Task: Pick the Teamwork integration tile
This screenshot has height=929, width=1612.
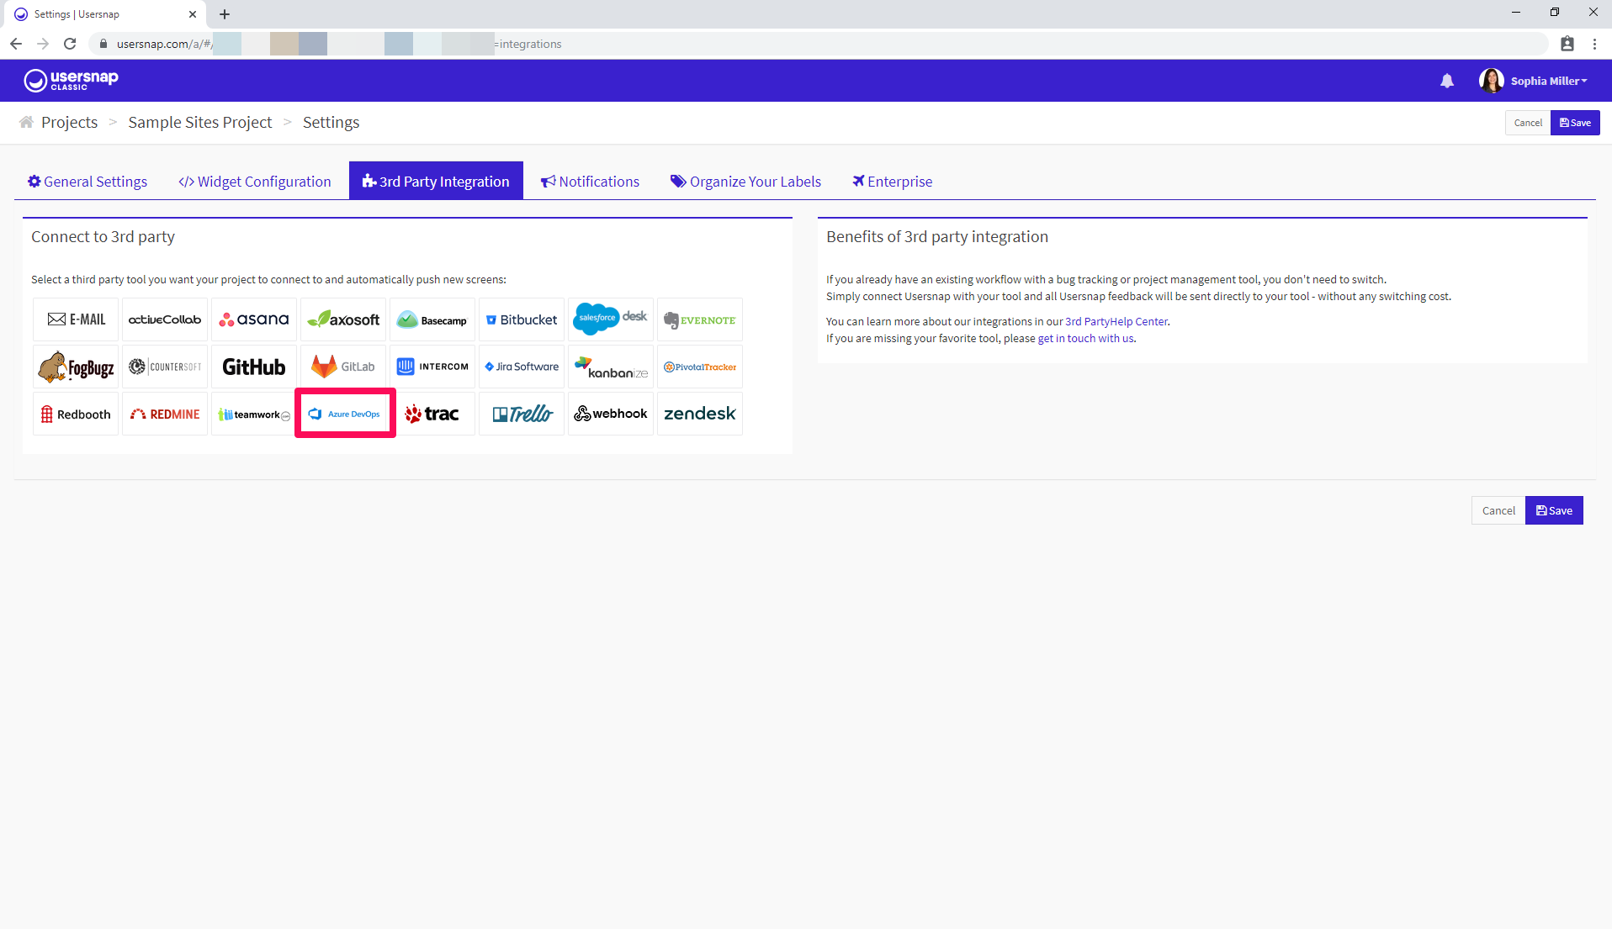Action: coord(254,414)
